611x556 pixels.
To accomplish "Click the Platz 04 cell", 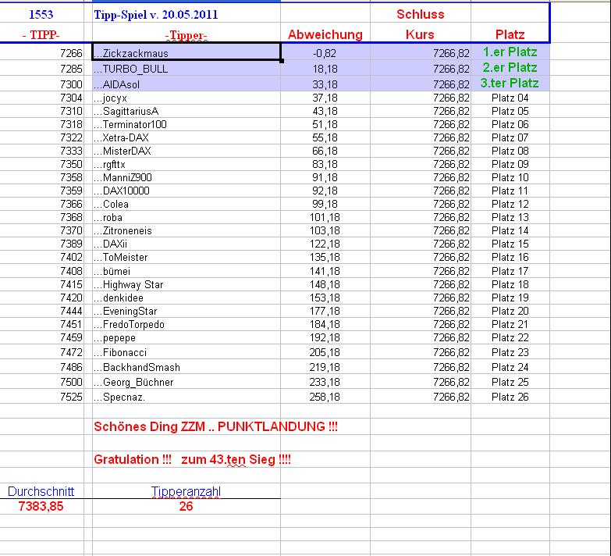I will 510,98.
